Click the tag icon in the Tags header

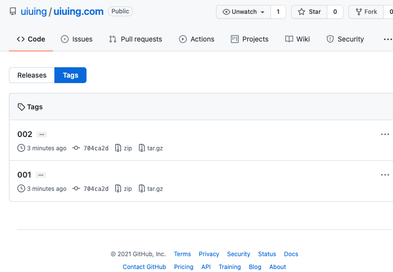tap(21, 107)
